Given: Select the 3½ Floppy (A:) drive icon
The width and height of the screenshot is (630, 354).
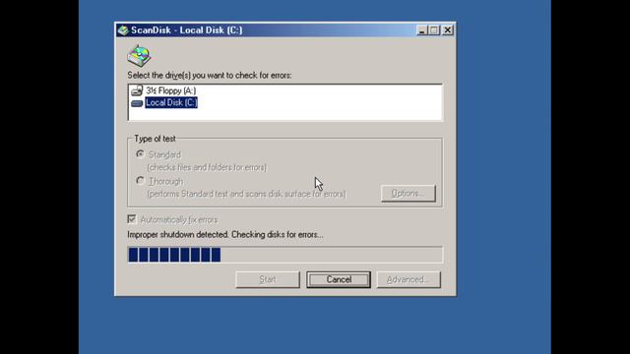Looking at the screenshot, I should tap(137, 90).
